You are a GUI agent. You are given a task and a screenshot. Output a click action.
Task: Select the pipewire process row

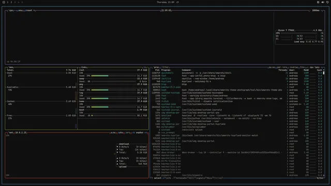click(237, 175)
